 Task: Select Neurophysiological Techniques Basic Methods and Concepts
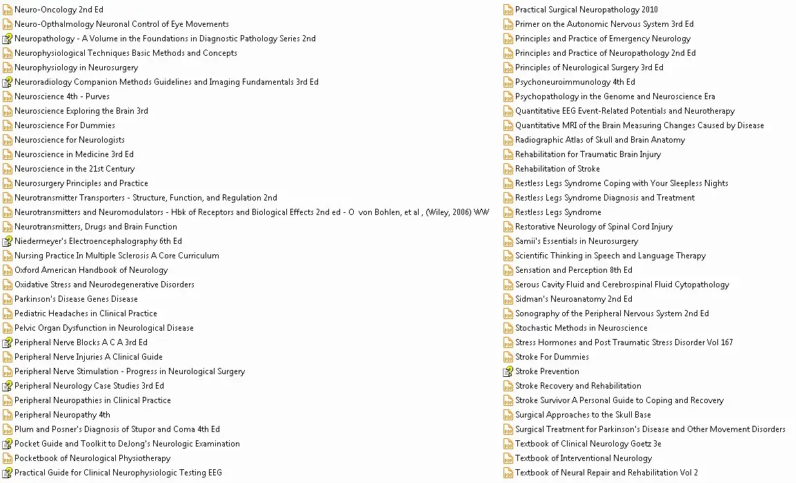[126, 53]
